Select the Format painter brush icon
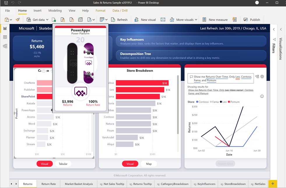 tap(18, 20)
